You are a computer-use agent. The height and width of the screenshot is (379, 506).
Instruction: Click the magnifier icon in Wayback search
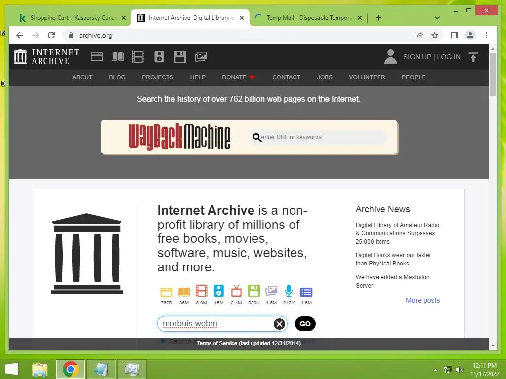click(x=257, y=137)
